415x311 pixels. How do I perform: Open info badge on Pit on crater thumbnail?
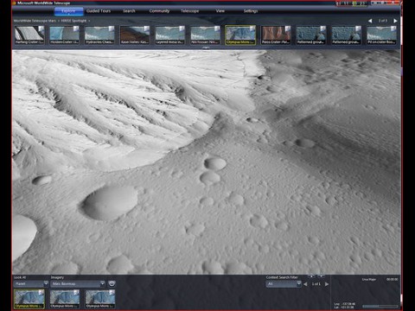[x=393, y=29]
